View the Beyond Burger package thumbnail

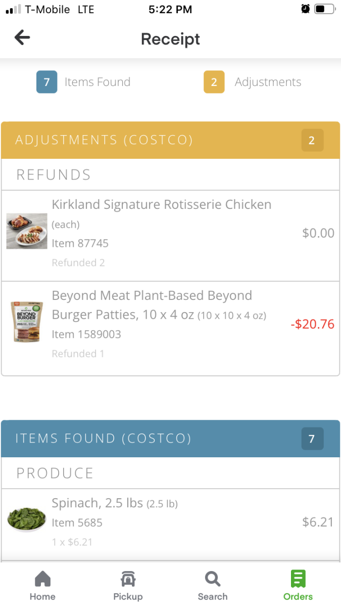point(24,322)
